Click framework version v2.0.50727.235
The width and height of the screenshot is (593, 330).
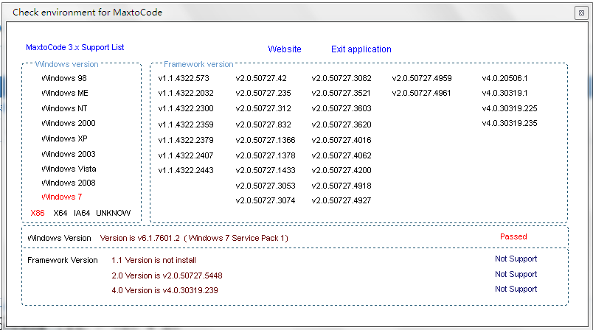tap(263, 93)
